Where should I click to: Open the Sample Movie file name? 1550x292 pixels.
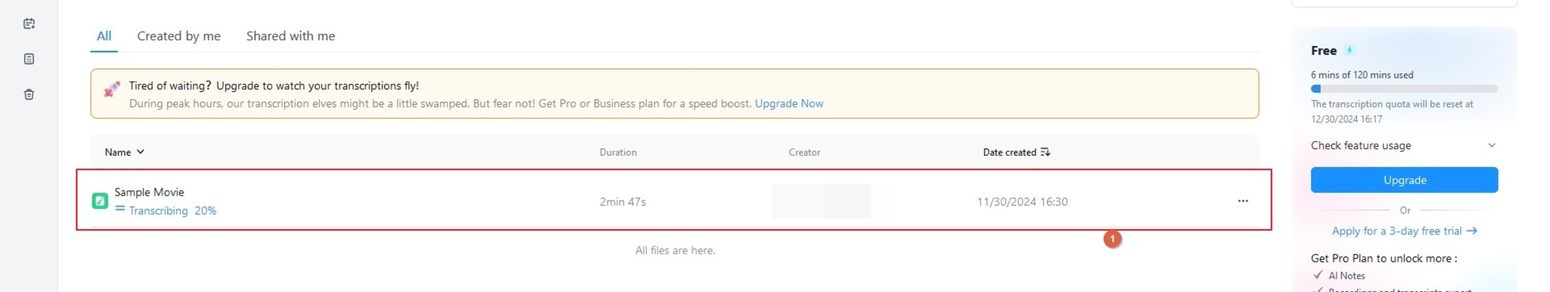coord(149,192)
